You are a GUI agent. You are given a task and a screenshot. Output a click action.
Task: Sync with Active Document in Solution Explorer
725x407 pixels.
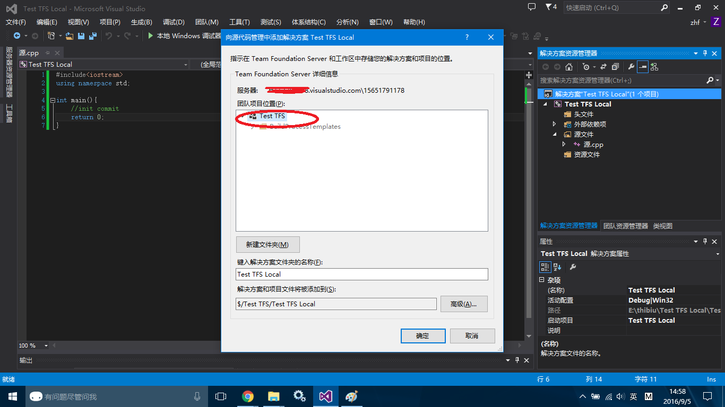[x=603, y=67]
